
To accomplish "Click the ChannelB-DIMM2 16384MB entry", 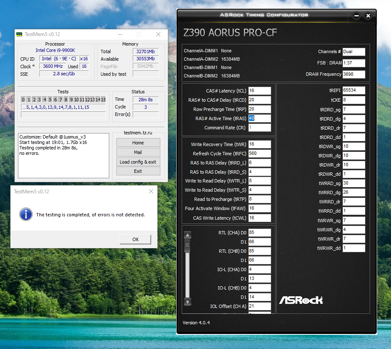I will (212, 76).
